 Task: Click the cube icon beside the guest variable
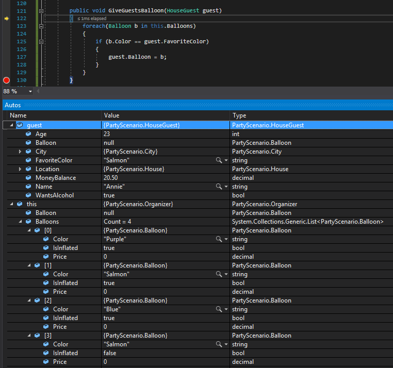pyautogui.click(x=20, y=125)
